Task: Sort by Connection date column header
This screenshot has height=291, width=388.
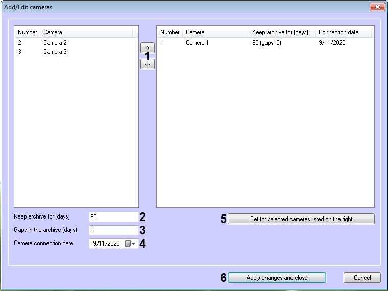Action: (x=343, y=32)
